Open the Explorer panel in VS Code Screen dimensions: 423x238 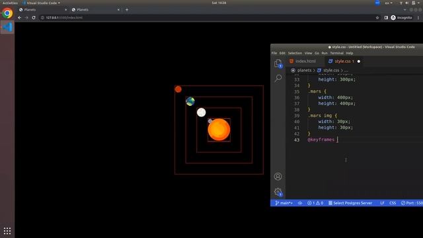click(278, 63)
